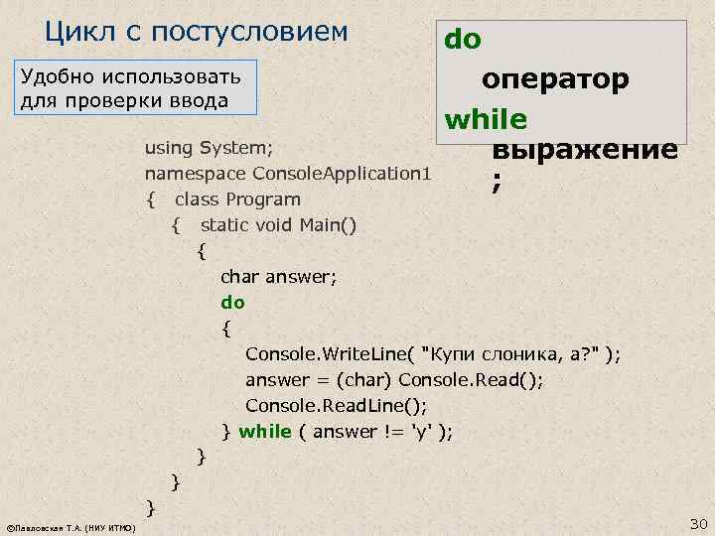Click the line "answer = (char) Console.Read();"

point(394,380)
